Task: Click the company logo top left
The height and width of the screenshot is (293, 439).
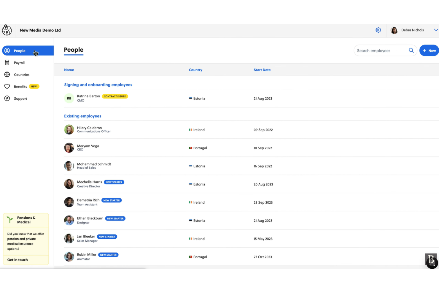Action: tap(7, 30)
